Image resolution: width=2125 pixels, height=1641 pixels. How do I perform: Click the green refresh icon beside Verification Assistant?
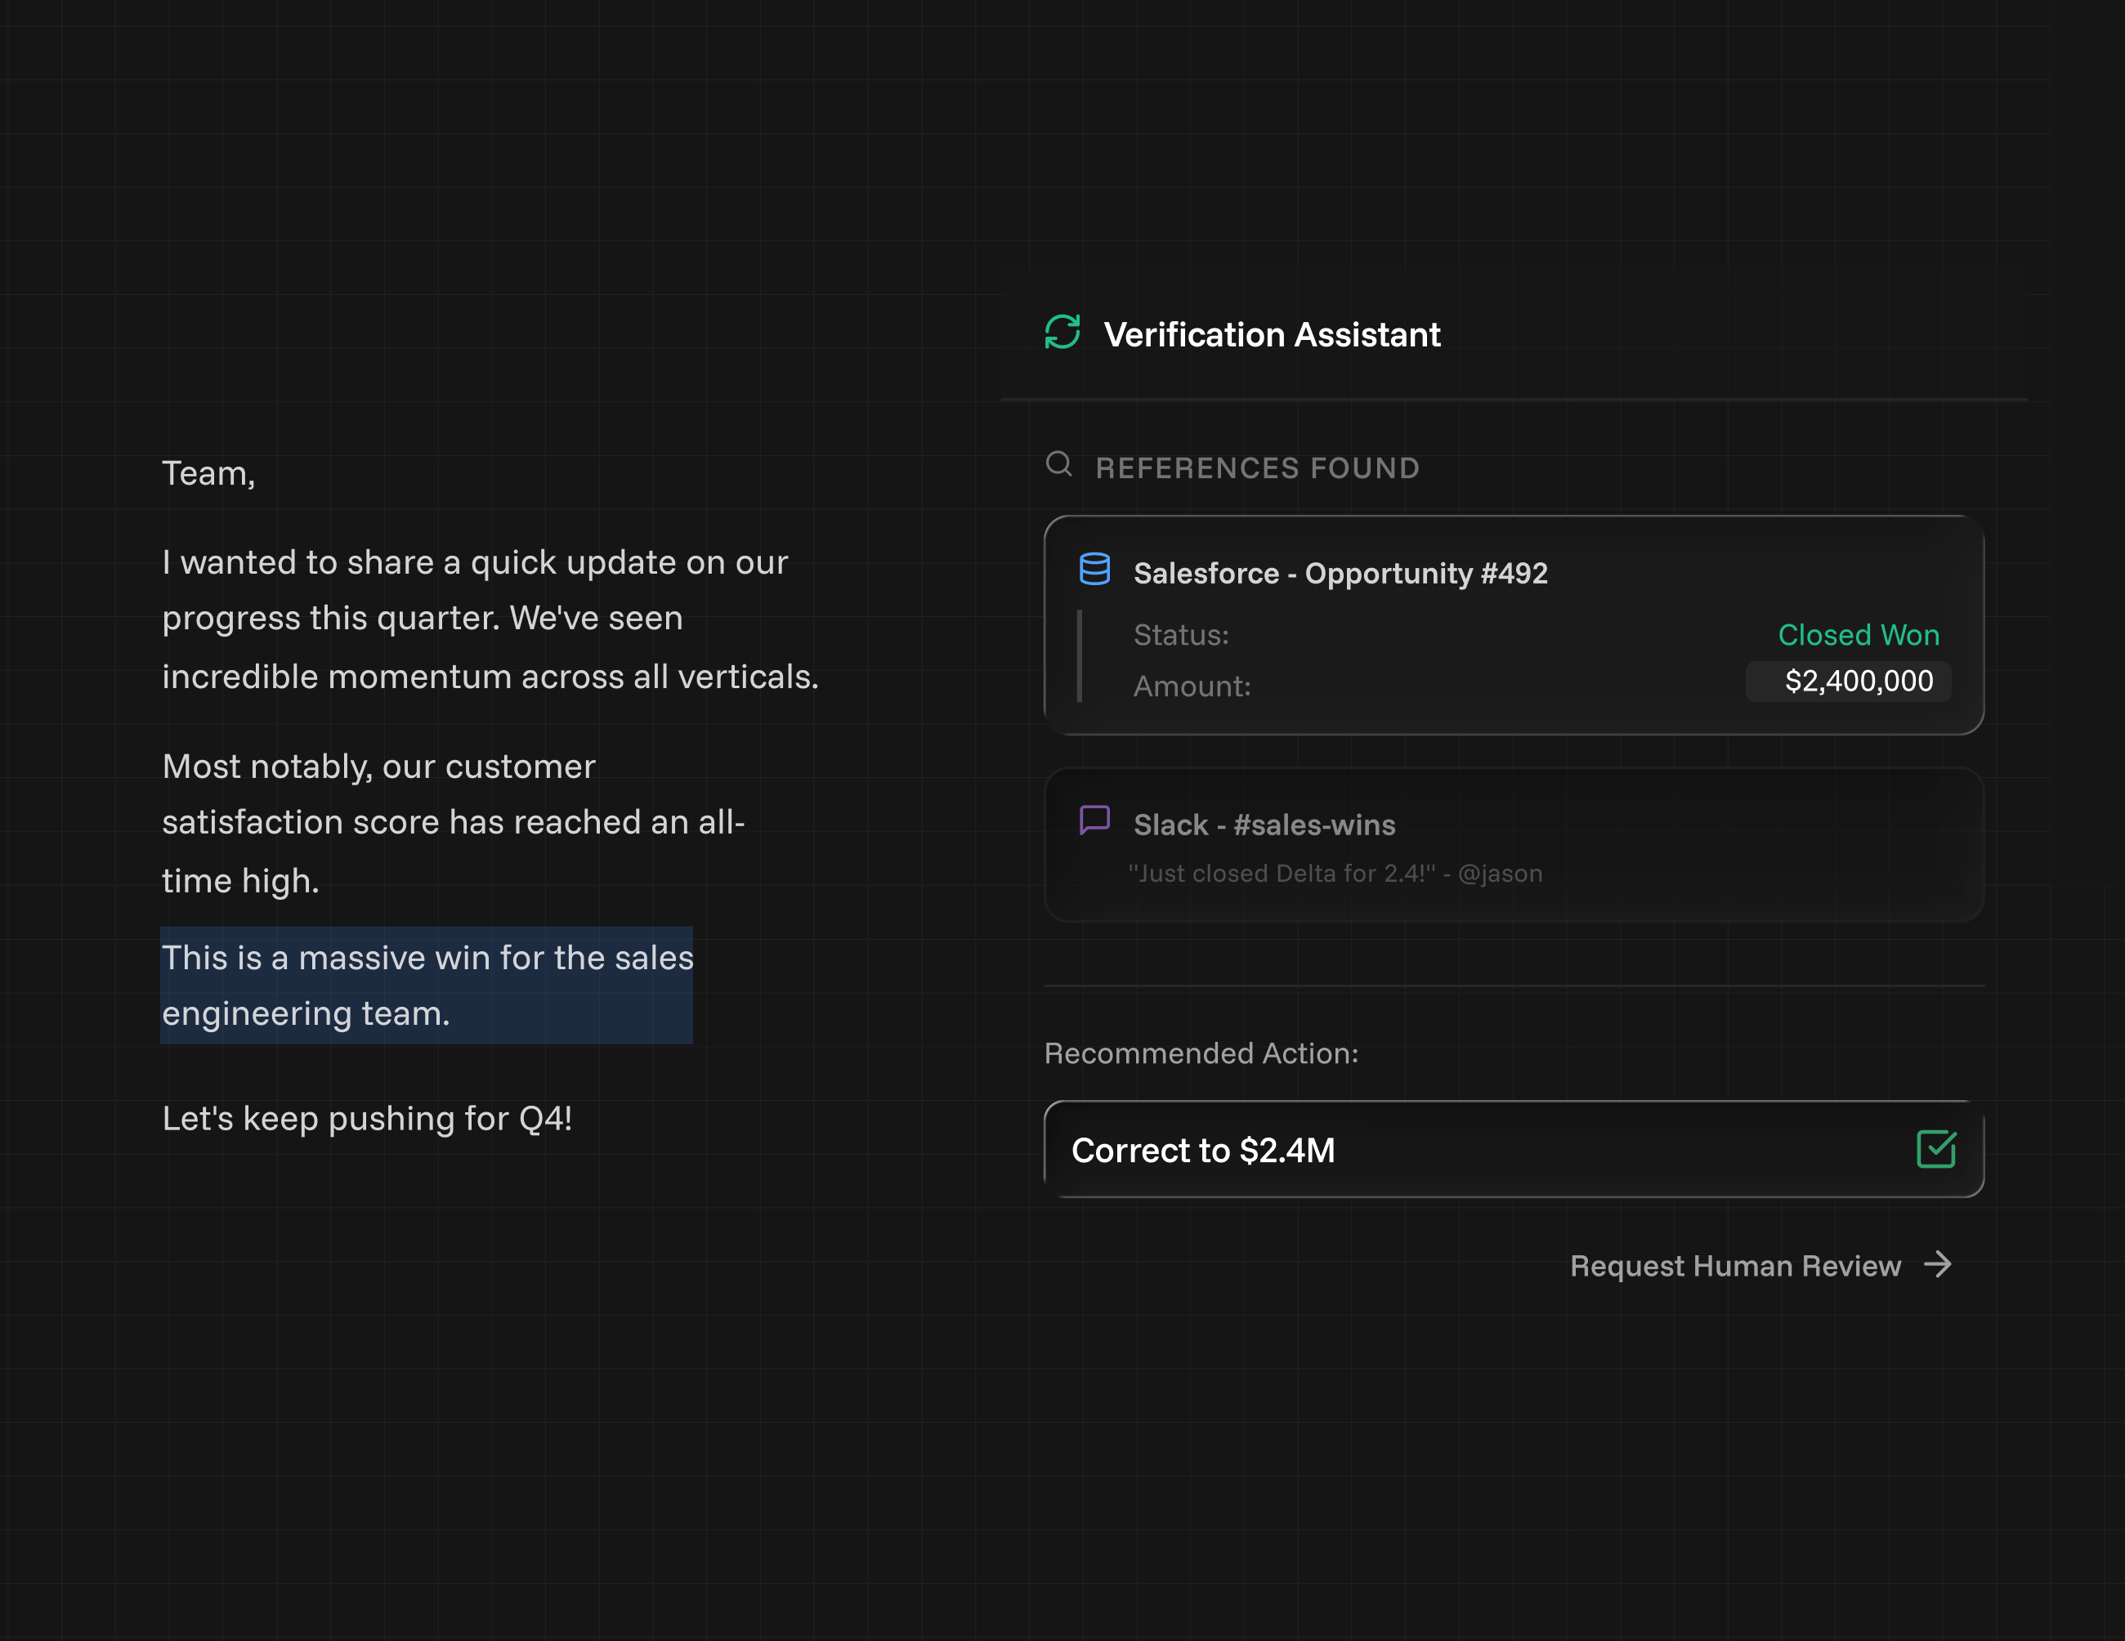point(1062,333)
